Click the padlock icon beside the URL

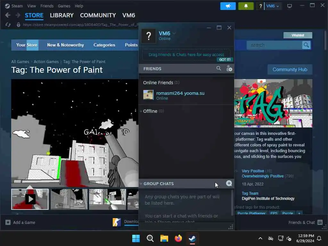(18, 25)
